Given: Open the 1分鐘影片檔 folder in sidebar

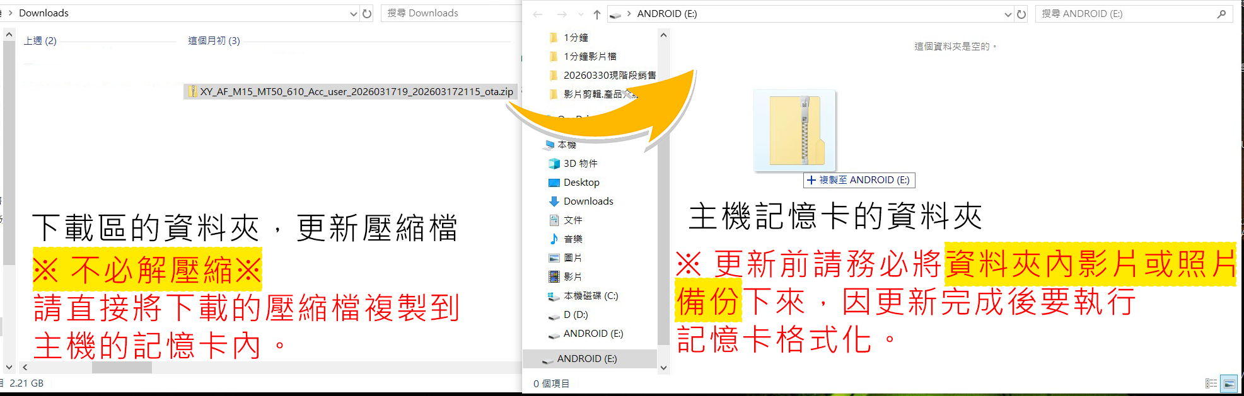Looking at the screenshot, I should pyautogui.click(x=590, y=57).
